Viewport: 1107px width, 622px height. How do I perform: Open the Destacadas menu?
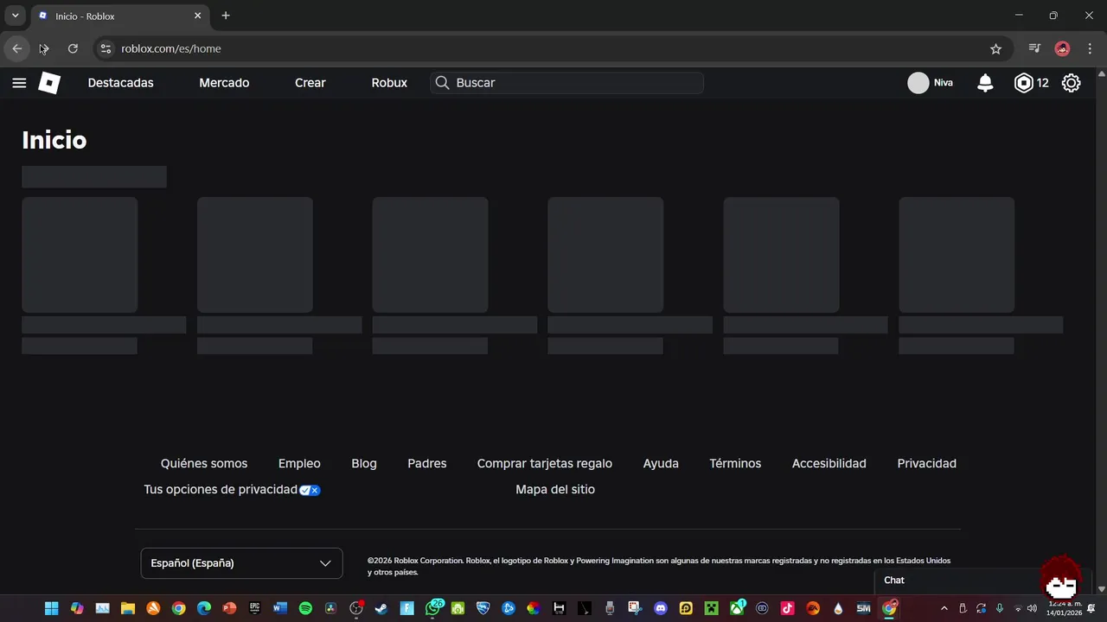click(x=120, y=83)
